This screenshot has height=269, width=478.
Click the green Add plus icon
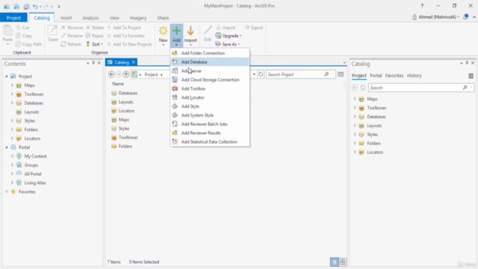pyautogui.click(x=176, y=31)
